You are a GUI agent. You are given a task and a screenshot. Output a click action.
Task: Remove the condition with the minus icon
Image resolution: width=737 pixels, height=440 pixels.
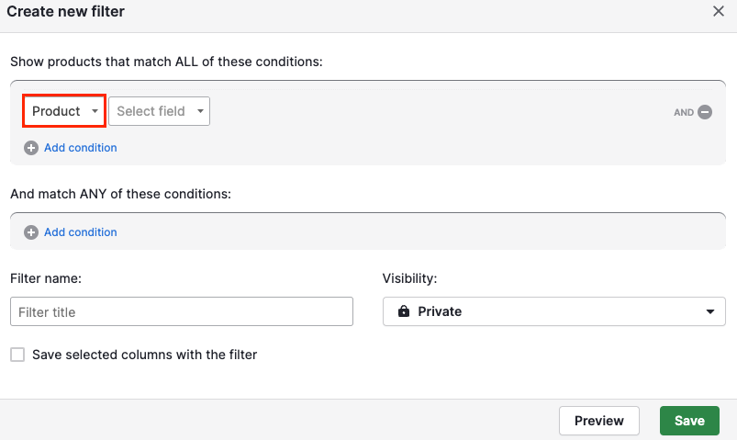pos(705,112)
